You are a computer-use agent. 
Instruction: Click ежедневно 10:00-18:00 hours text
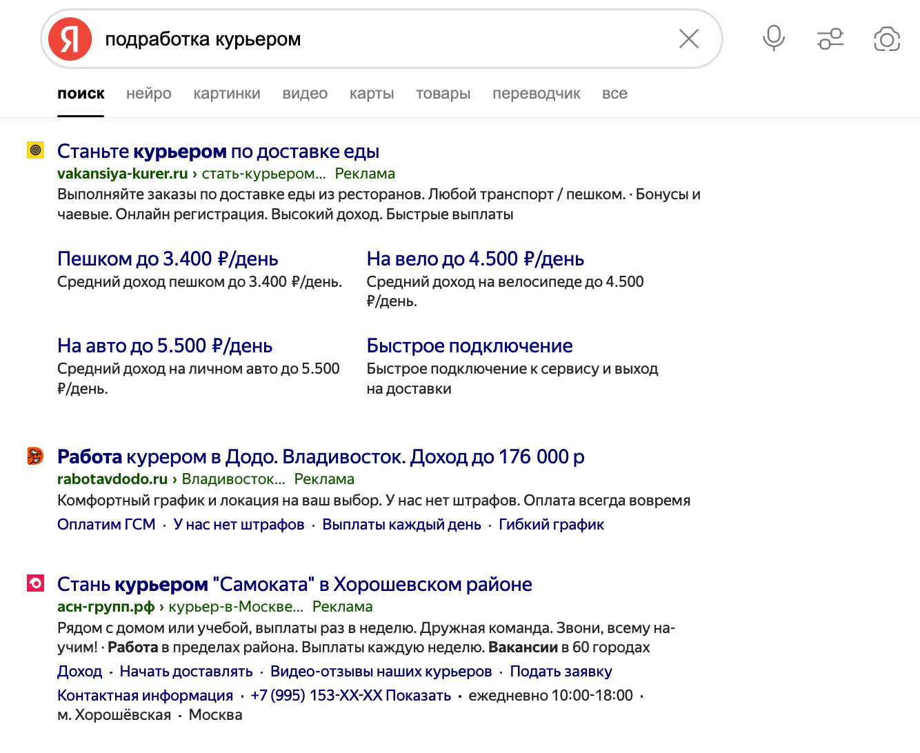click(550, 695)
